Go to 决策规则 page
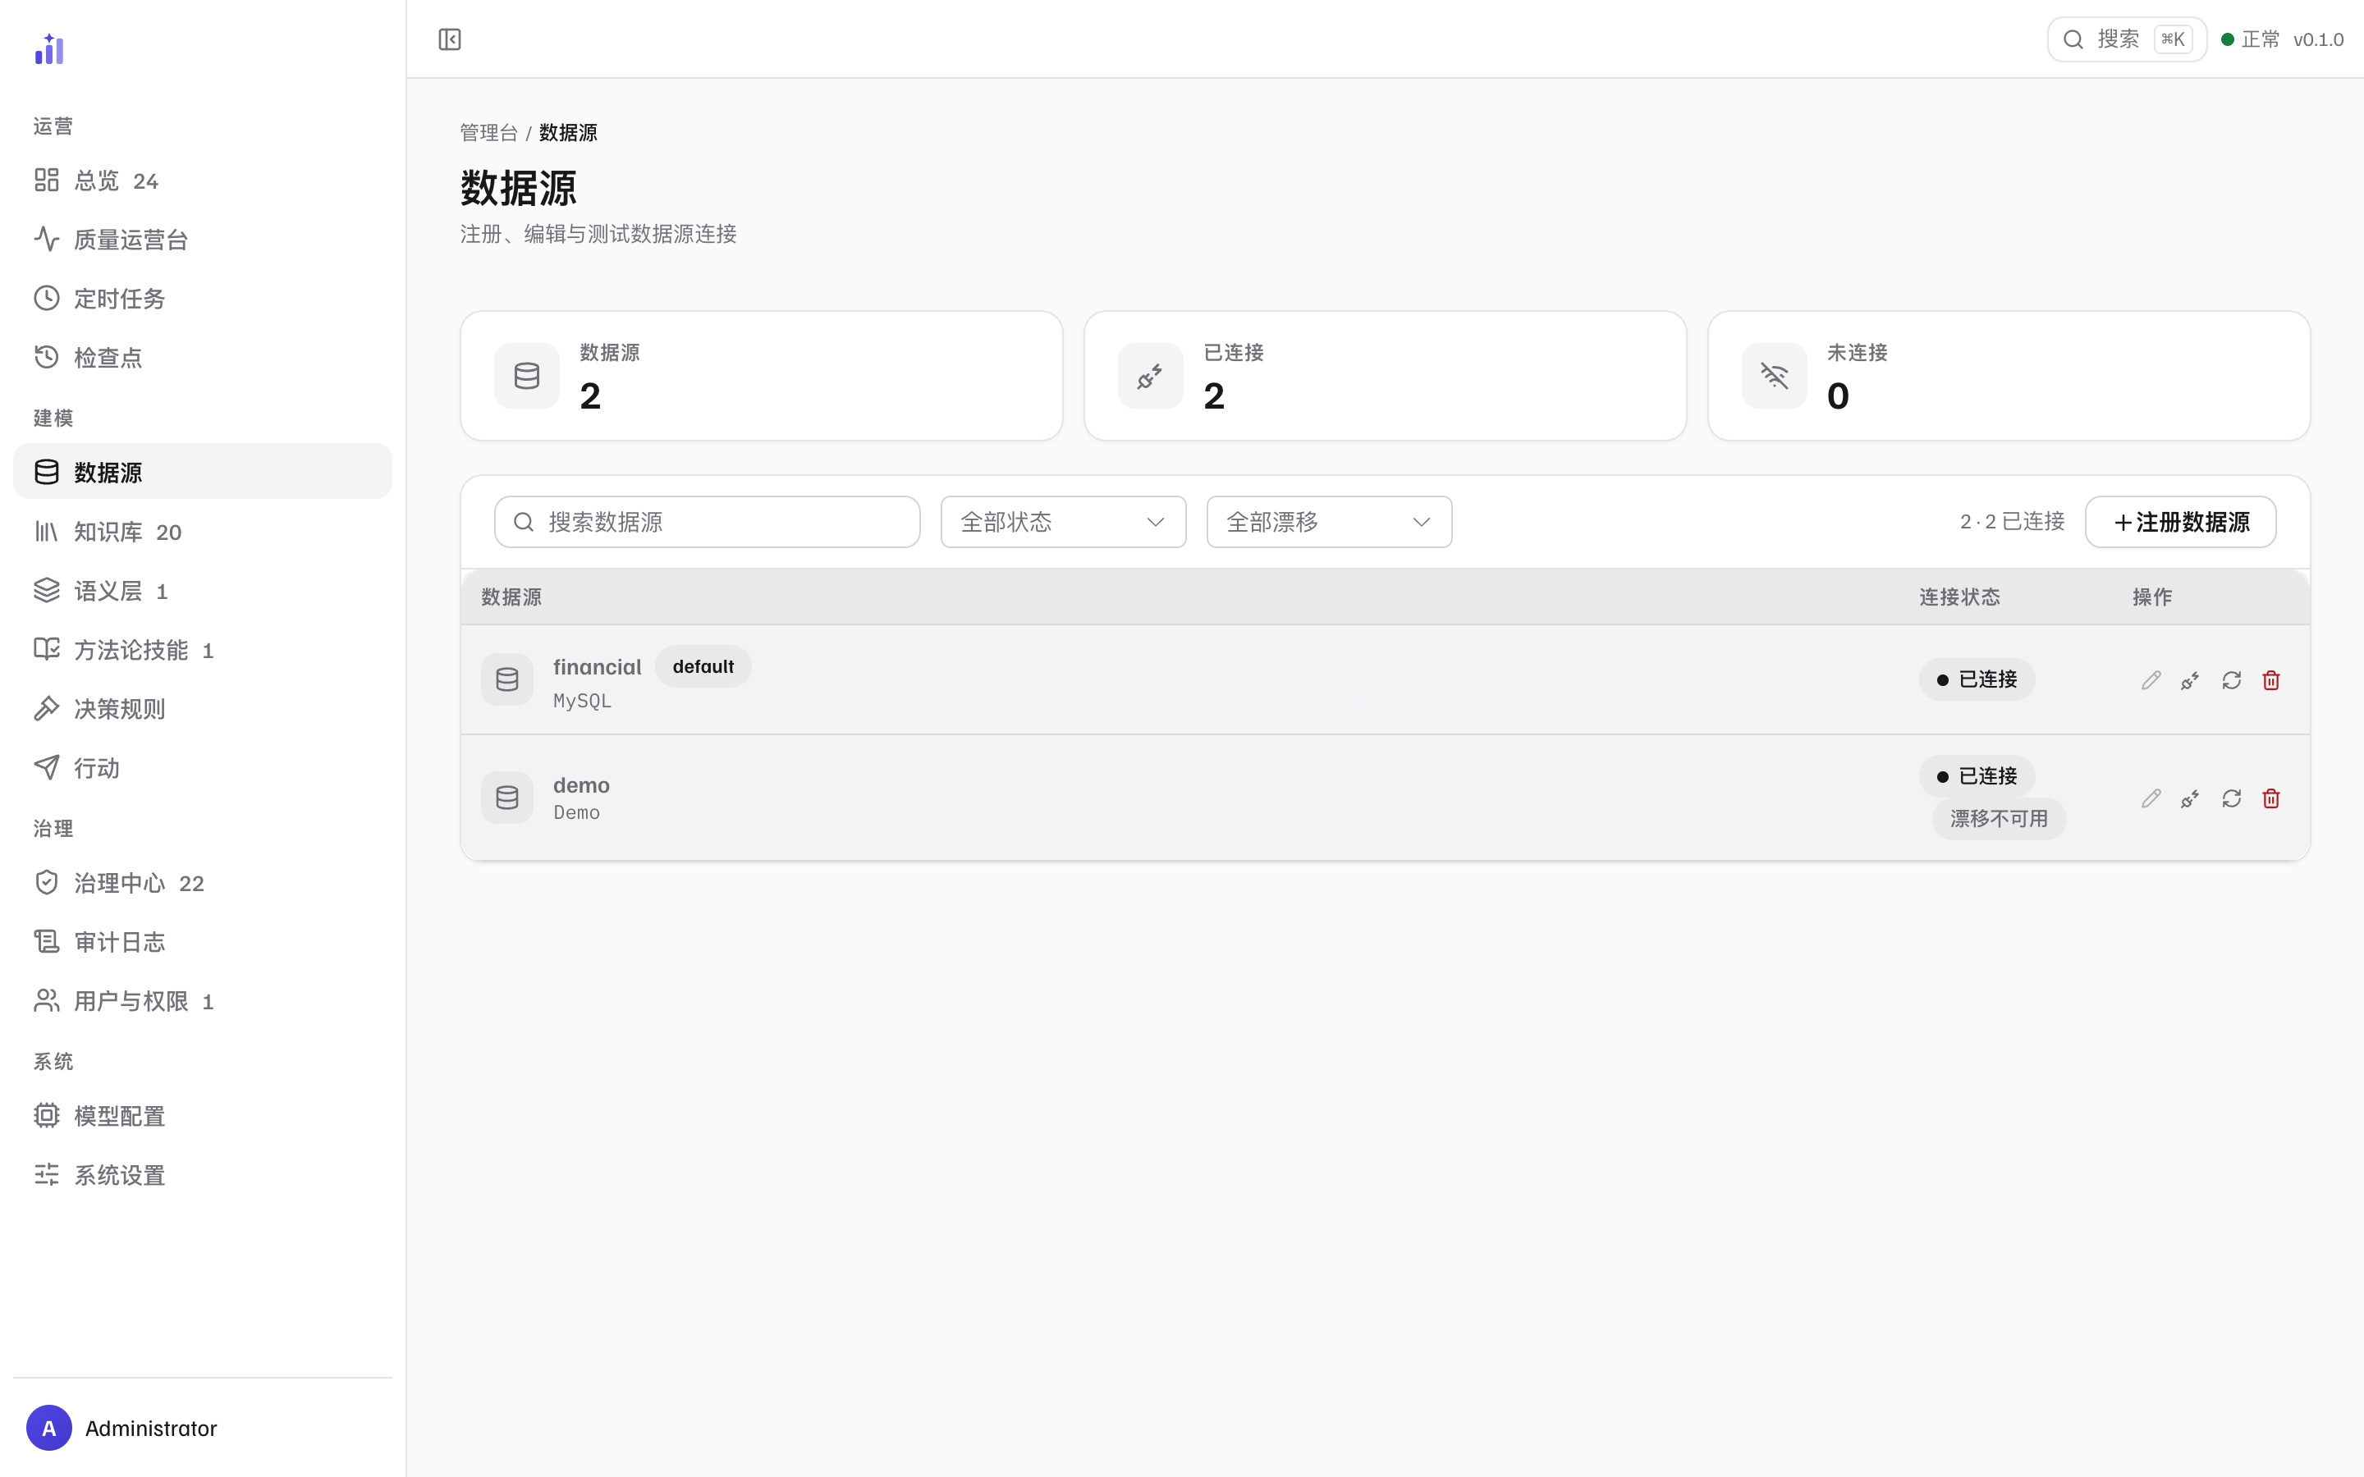Viewport: 2364px width, 1477px height. pos(202,709)
